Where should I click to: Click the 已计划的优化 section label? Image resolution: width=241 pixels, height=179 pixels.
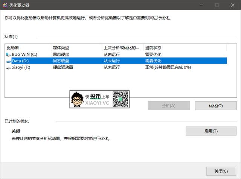[17, 121]
